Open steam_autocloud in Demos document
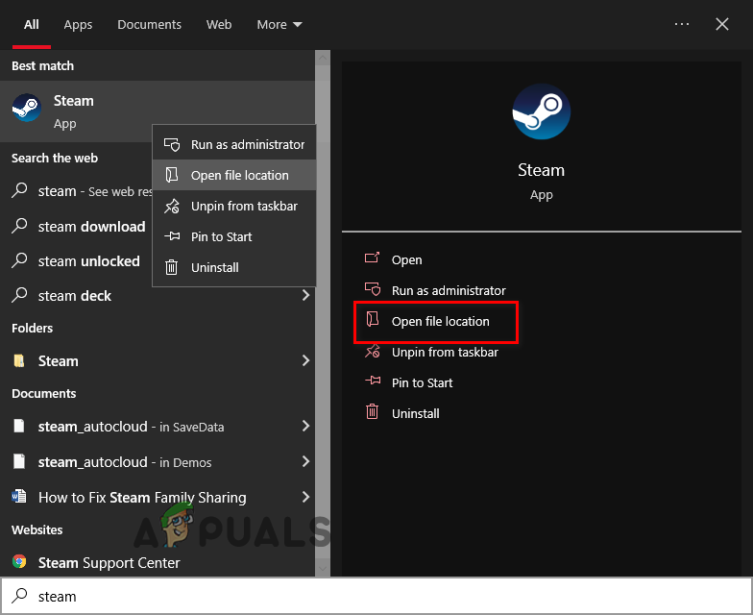Screen dimensions: 753x615 (x=158, y=461)
